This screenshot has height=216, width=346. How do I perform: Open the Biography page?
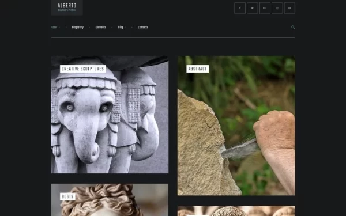click(x=78, y=27)
